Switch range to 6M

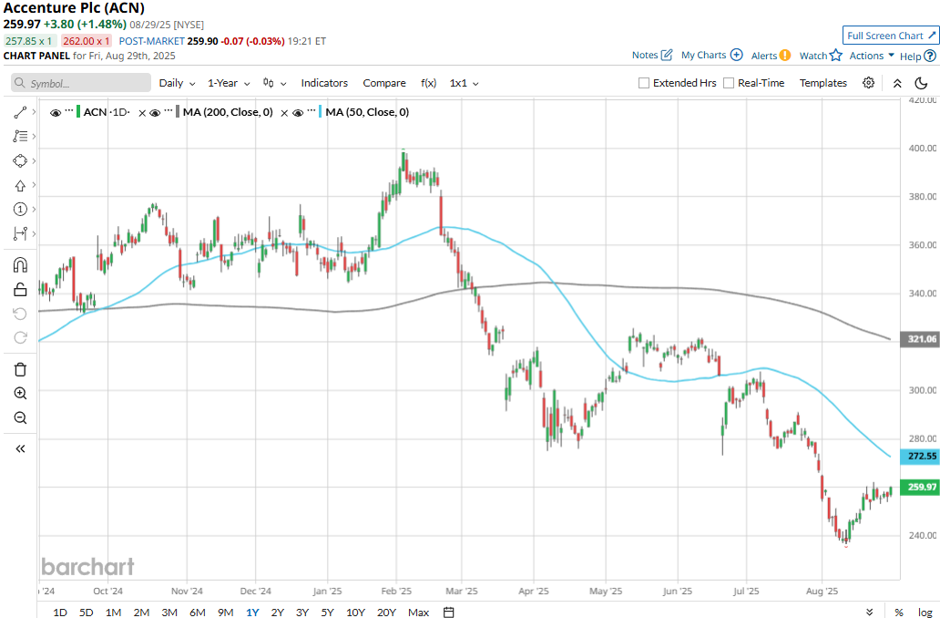198,612
